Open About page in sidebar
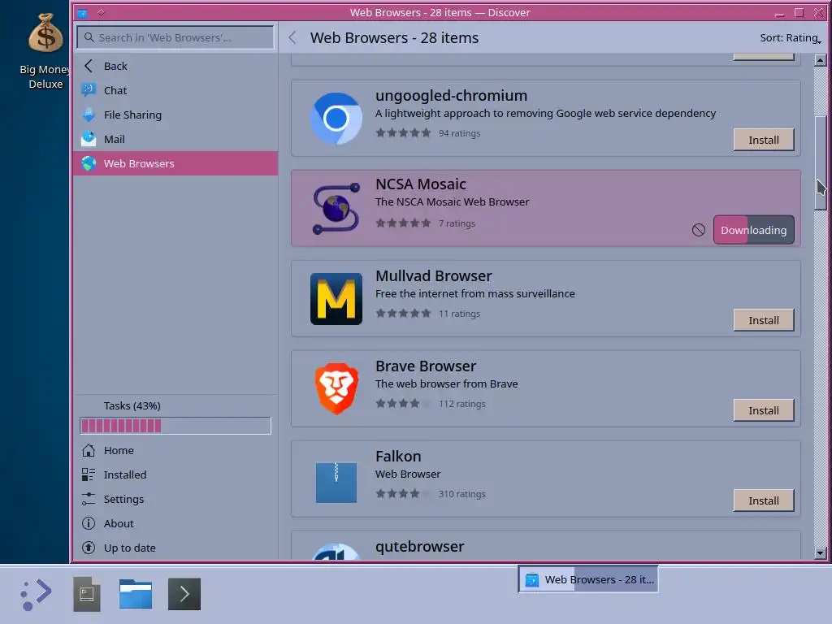Image resolution: width=832 pixels, height=624 pixels. (175, 523)
